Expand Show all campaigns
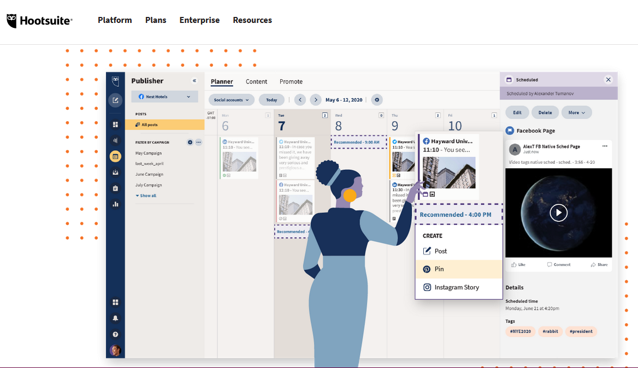This screenshot has width=638, height=368. click(146, 195)
